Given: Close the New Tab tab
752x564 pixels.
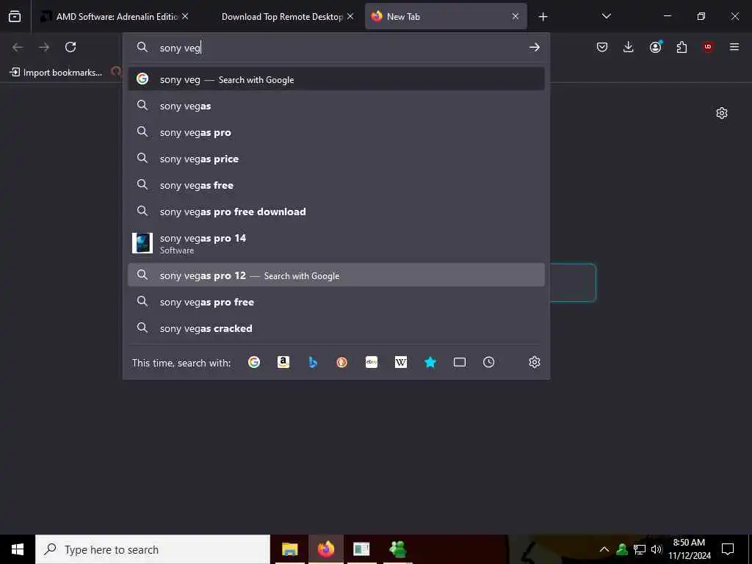Looking at the screenshot, I should point(516,16).
